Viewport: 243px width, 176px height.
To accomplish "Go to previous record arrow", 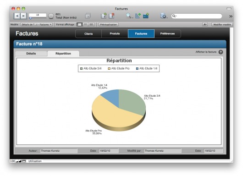I will pos(17,16).
